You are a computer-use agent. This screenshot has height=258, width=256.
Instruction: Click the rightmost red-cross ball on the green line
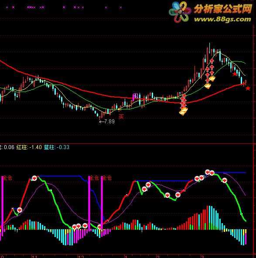click(x=225, y=180)
